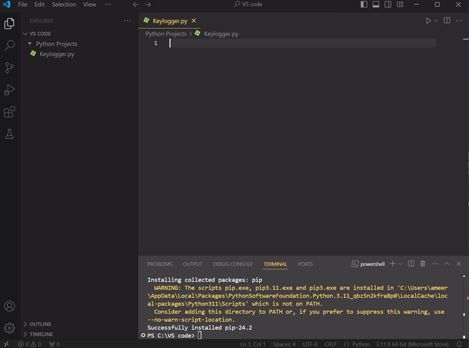The image size is (469, 348).
Task: Toggle the Secondary Side Bar layout button
Action: [x=387, y=5]
